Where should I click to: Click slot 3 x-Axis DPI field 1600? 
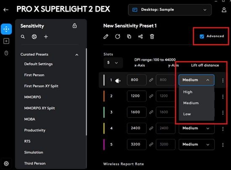[137, 112]
